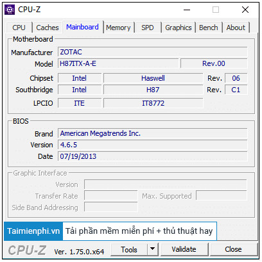262x262 pixels.
Task: Click the banner slogan Tải phần mềm miễn phí
Action: 110,231
